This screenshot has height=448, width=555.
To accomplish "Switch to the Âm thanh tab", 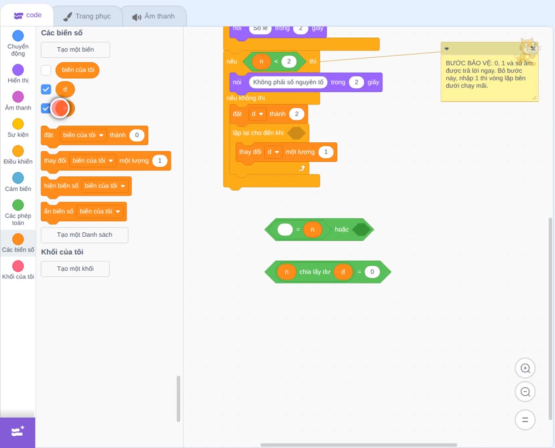I will [154, 16].
